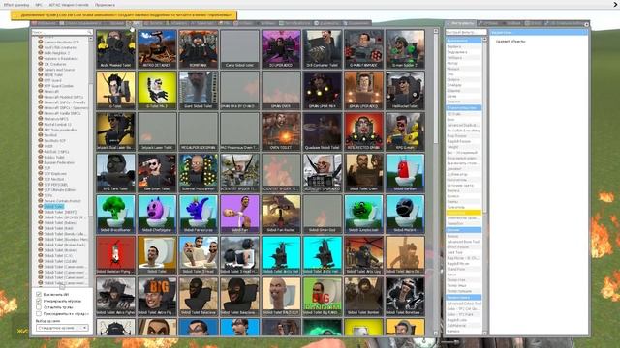Pick the bald Skibidi Toilet on beige
Viewport: 620px width, 348px height.
point(281,297)
